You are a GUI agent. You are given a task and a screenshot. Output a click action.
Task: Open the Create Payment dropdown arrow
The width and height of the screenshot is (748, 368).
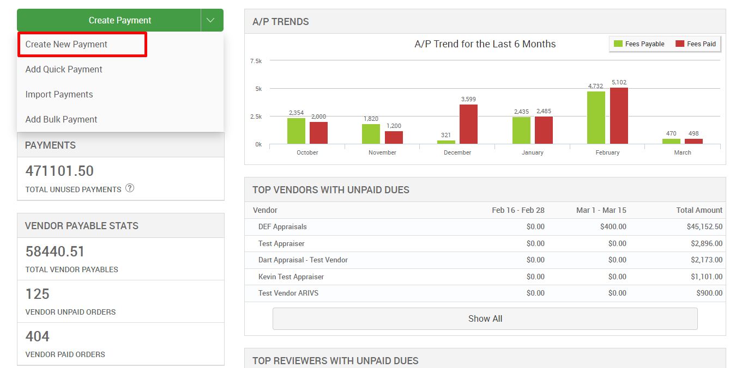pyautogui.click(x=212, y=20)
